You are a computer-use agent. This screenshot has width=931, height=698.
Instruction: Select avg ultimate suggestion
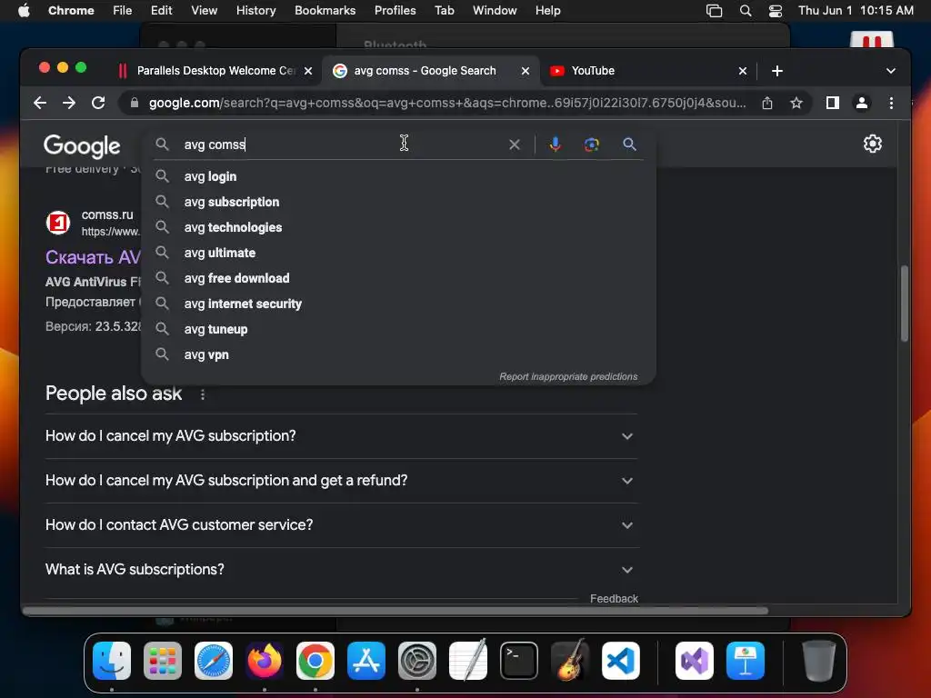[x=398, y=253]
